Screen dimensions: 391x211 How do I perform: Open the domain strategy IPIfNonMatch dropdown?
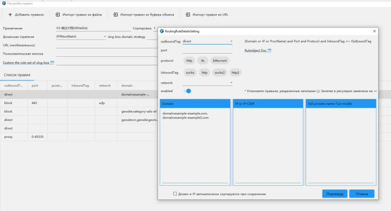pyautogui.click(x=105, y=37)
